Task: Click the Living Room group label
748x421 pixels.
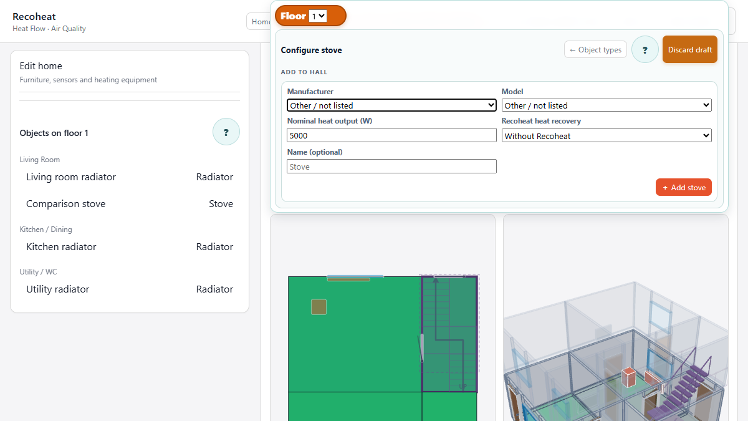Action: [40, 160]
